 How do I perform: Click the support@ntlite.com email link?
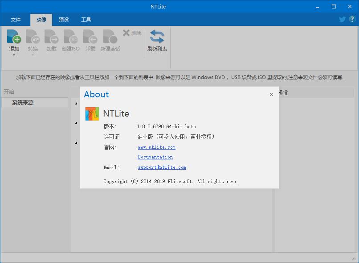162,167
